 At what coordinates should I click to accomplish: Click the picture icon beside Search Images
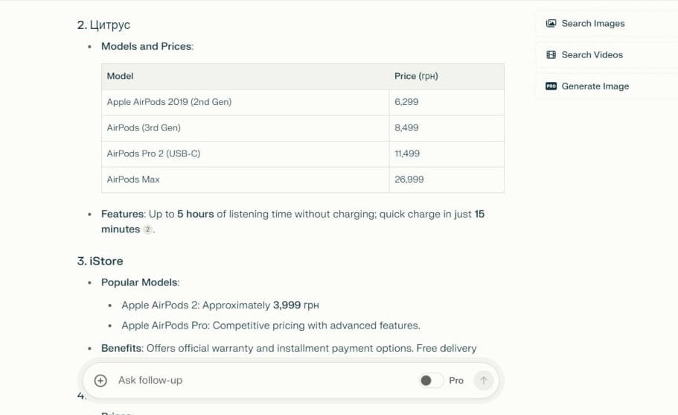[x=551, y=23]
